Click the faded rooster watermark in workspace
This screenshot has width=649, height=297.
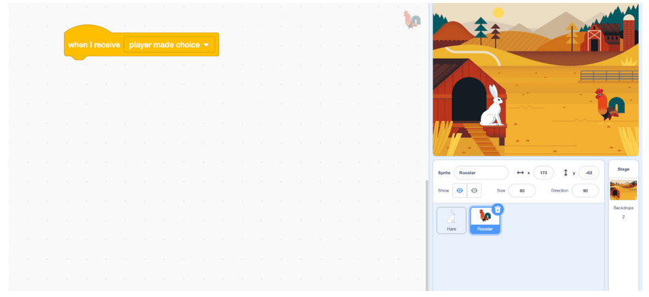pyautogui.click(x=412, y=20)
